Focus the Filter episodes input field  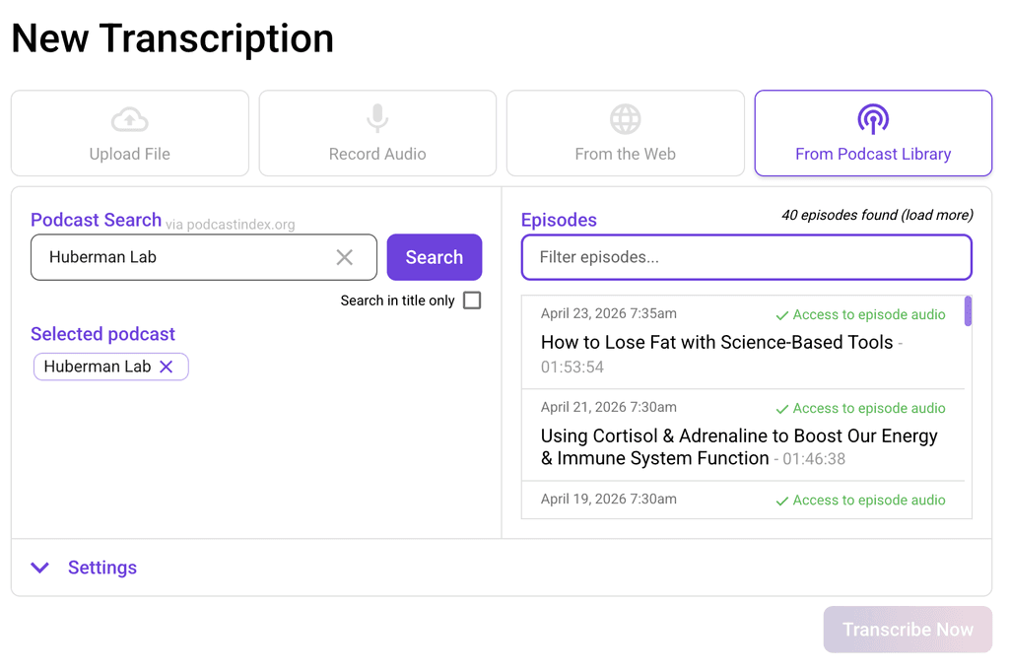point(747,257)
